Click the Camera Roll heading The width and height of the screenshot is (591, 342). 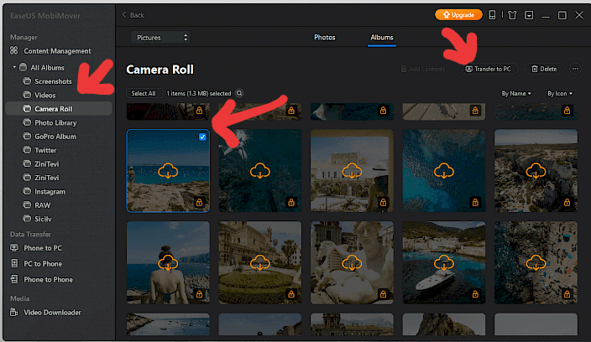[x=160, y=70]
